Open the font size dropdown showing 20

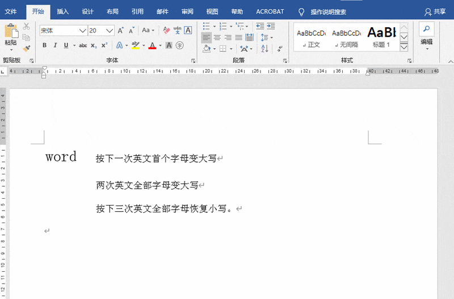(x=110, y=31)
